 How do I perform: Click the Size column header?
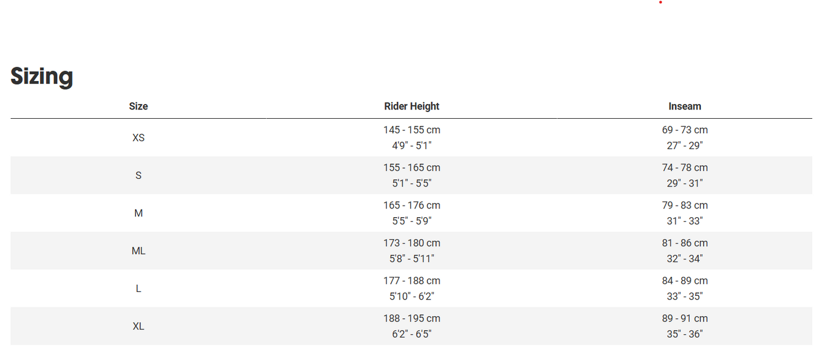point(138,107)
